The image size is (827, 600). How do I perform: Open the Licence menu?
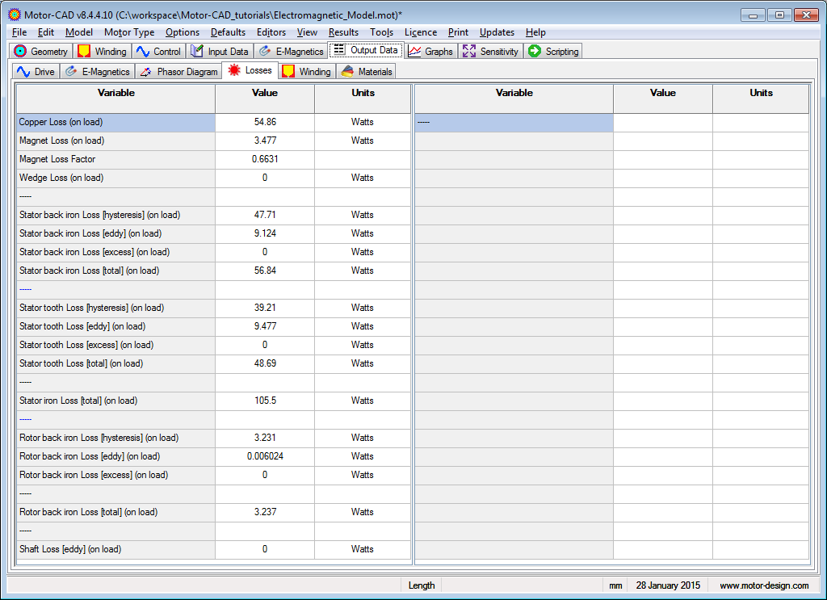coord(420,32)
